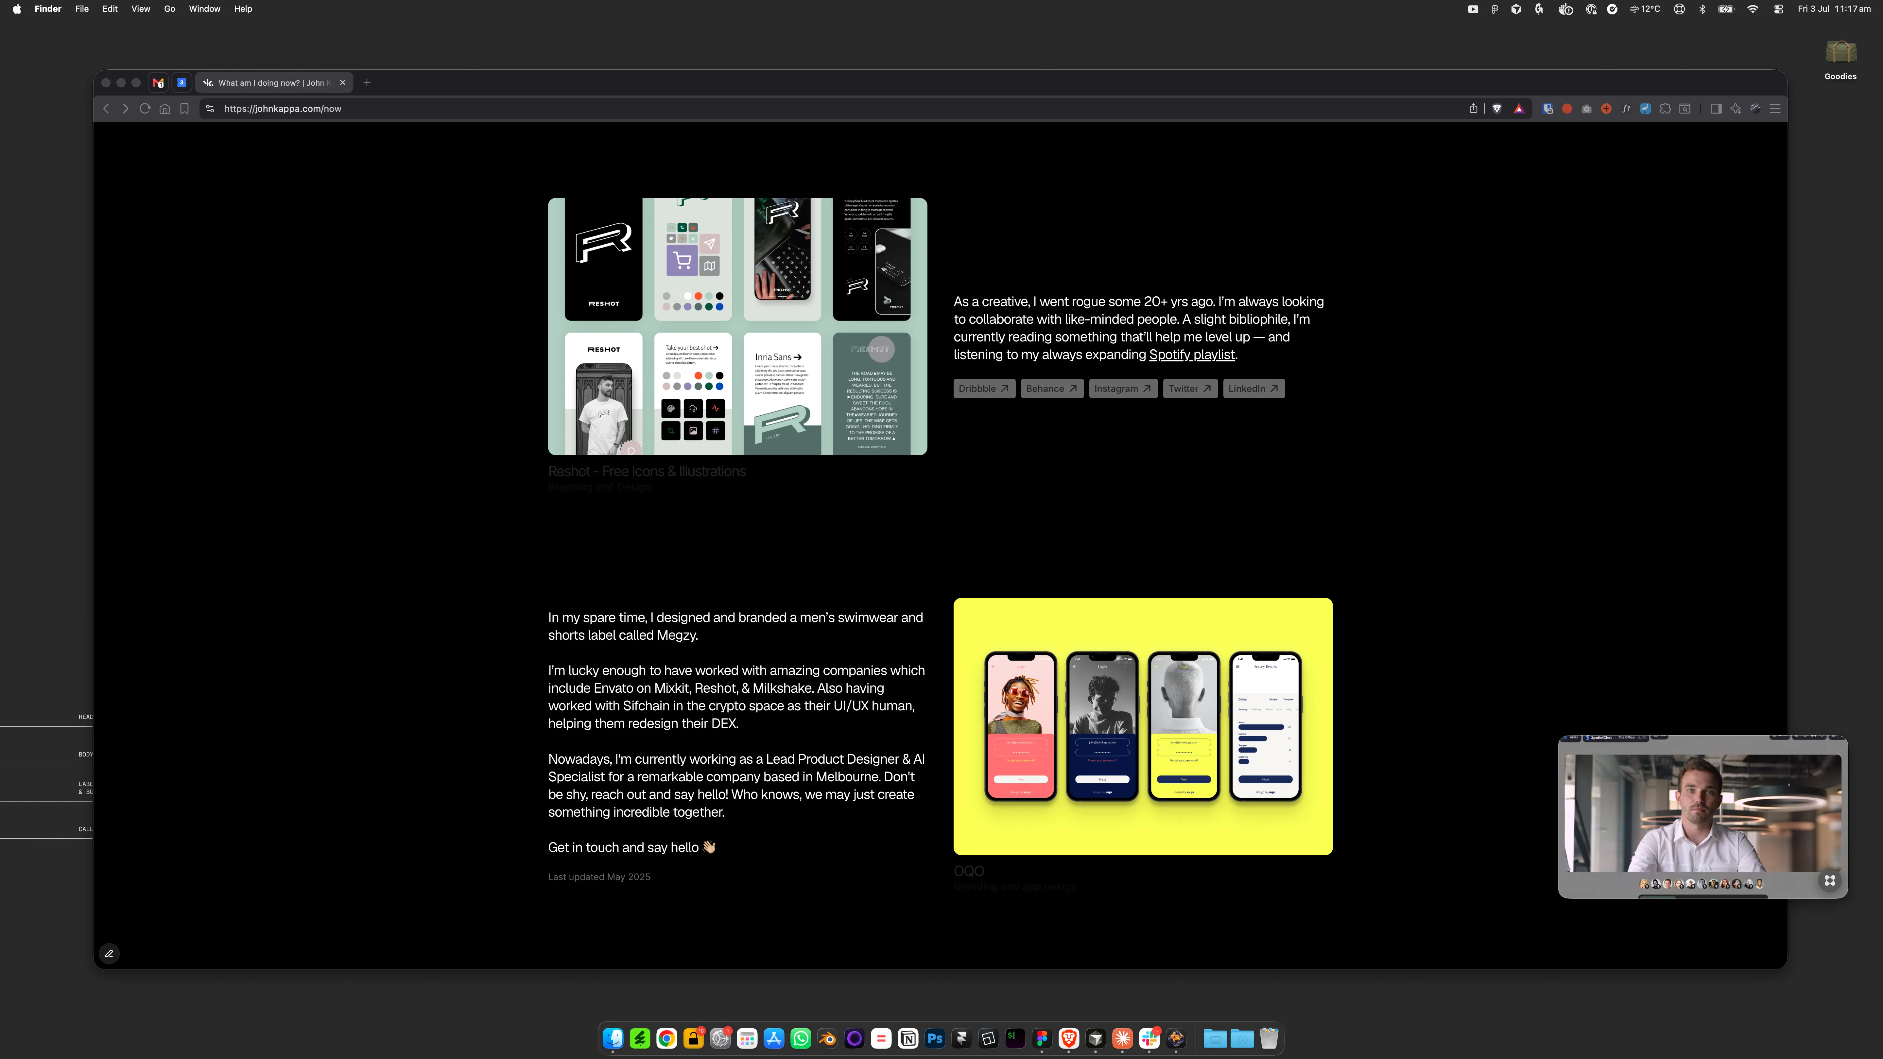Toggle the browser sidebar panel
This screenshot has width=1883, height=1059.
[x=1716, y=109]
